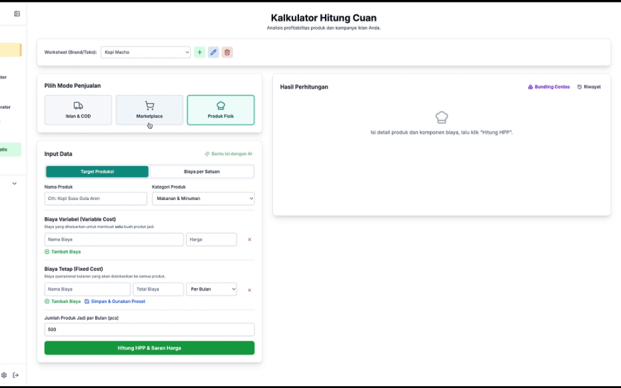Image resolution: width=621 pixels, height=388 pixels.
Task: Remove the variable cost row with red X
Action: click(x=249, y=239)
